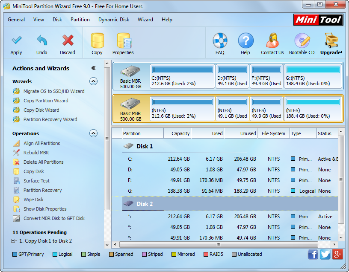This screenshot has height=272, width=349.
Task: Collapse the Wizards section
Action: pyautogui.click(x=93, y=81)
